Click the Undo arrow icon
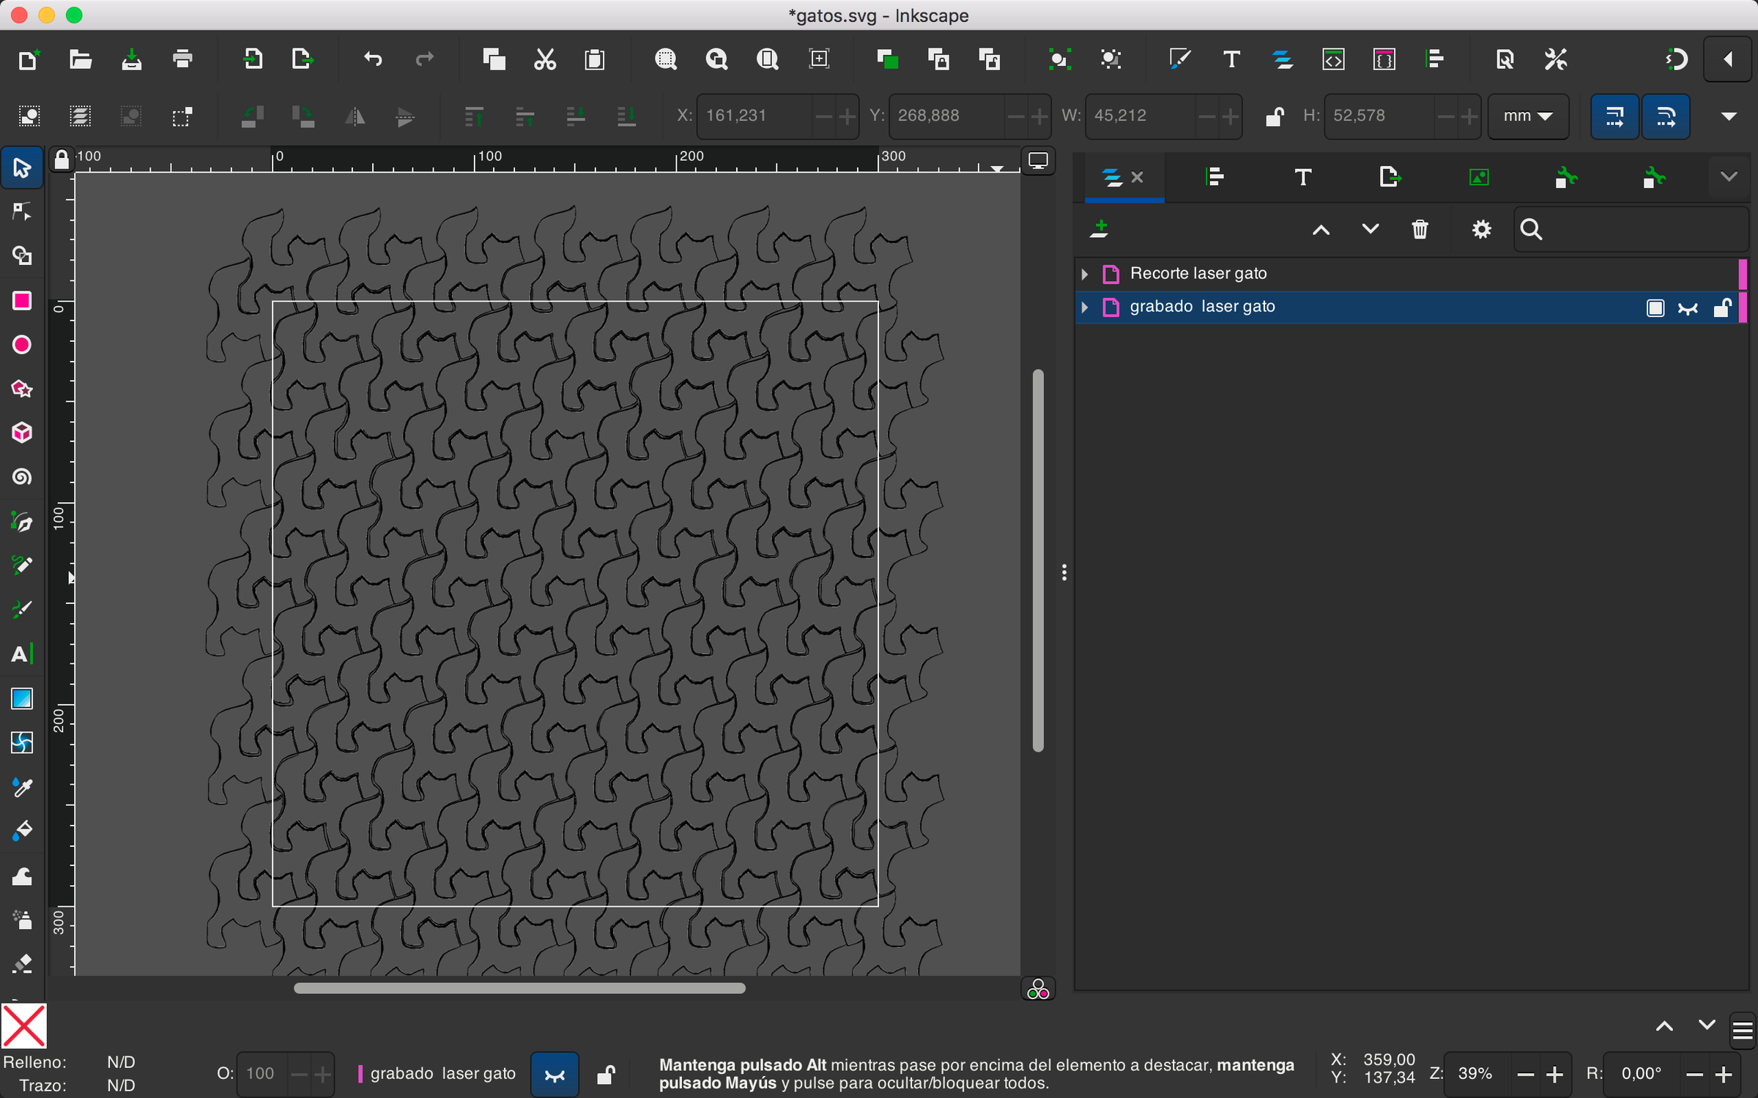Viewport: 1758px width, 1098px height. click(373, 59)
